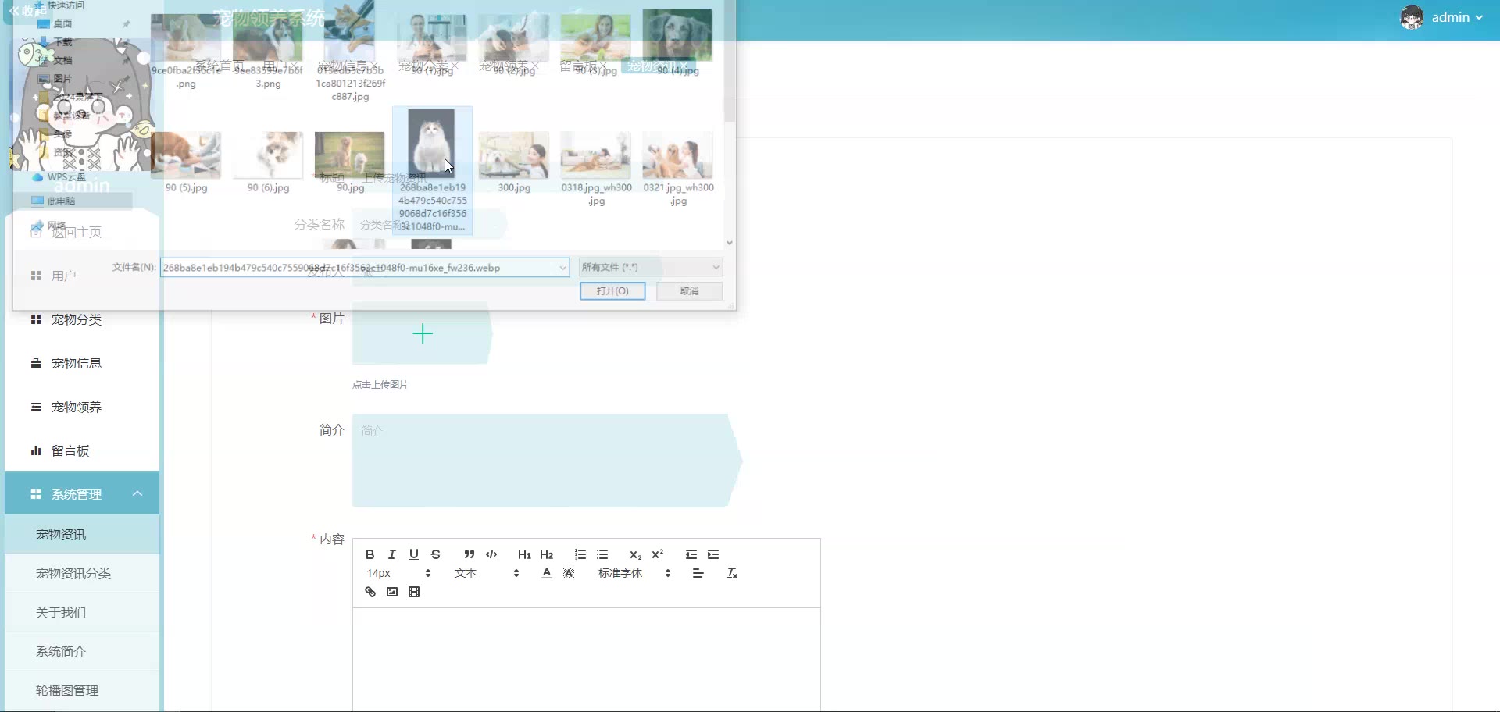Open the 宠物分类 sidebar menu
Image resolution: width=1500 pixels, height=712 pixels.
[82, 319]
